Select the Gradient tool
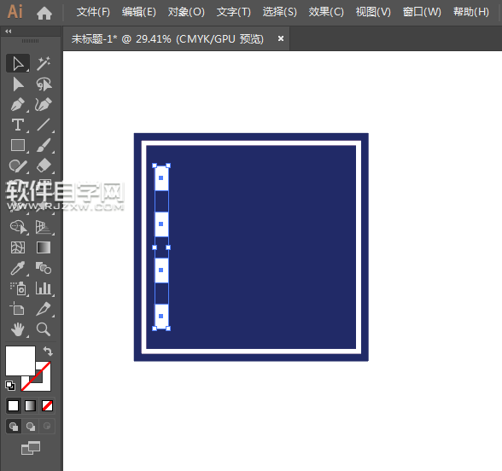Screen dimensions: 502x471 click(x=44, y=247)
